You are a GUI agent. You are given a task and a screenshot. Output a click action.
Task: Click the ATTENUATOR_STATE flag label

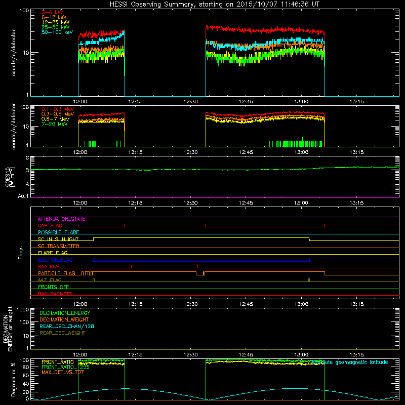click(x=61, y=219)
